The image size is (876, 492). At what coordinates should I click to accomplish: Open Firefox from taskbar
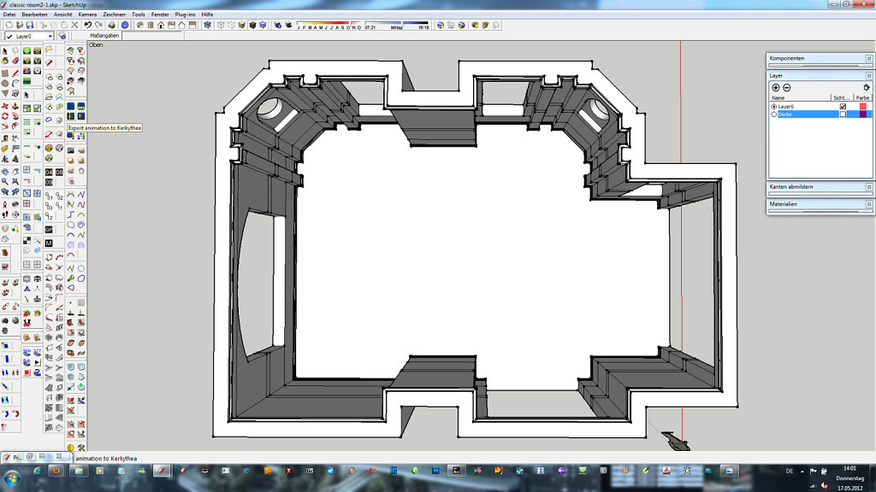pyautogui.click(x=56, y=471)
